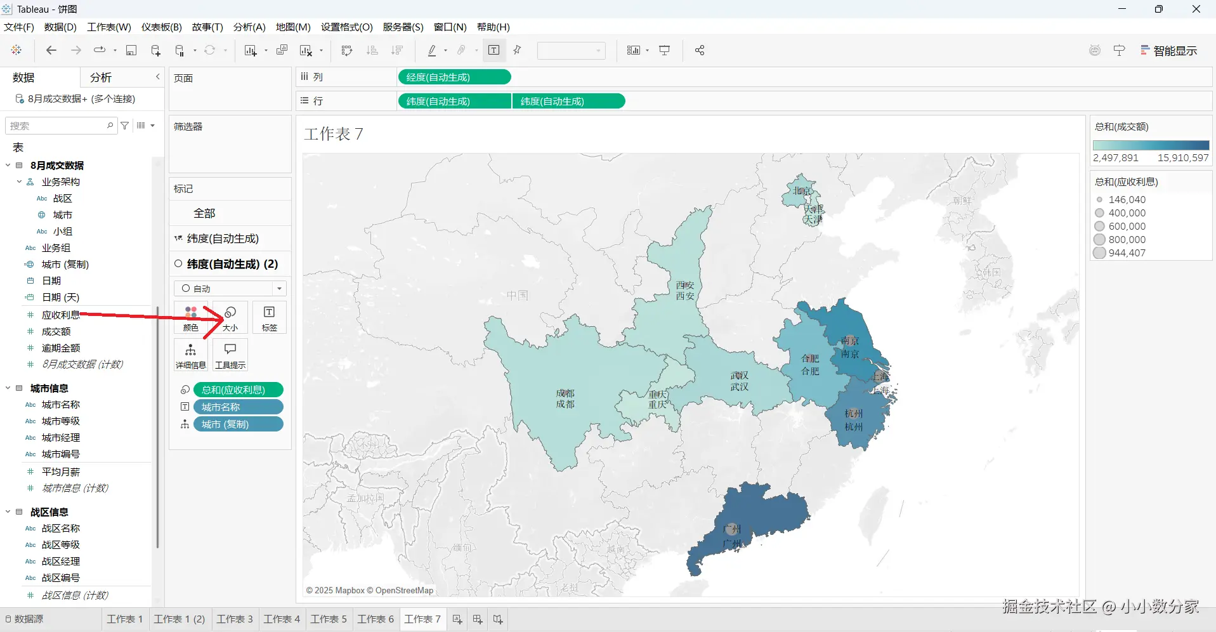This screenshot has width=1216, height=632.
Task: Sort ascending toolbar icon
Action: click(372, 50)
